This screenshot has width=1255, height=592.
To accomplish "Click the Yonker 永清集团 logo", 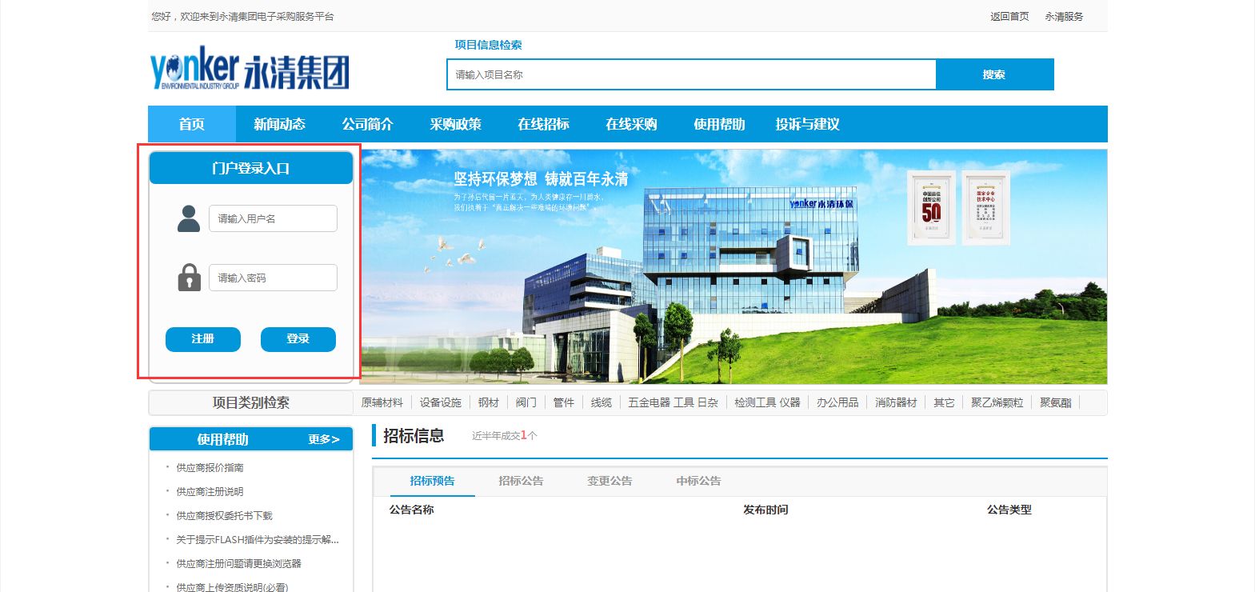I will pos(250,69).
